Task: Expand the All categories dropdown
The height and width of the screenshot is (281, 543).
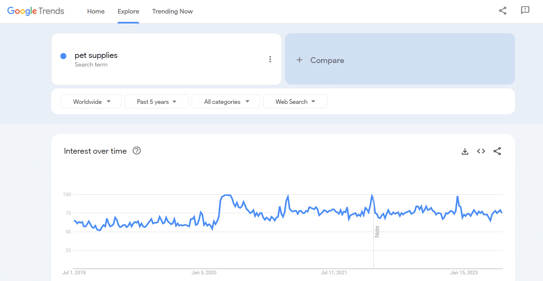Action: (x=226, y=102)
